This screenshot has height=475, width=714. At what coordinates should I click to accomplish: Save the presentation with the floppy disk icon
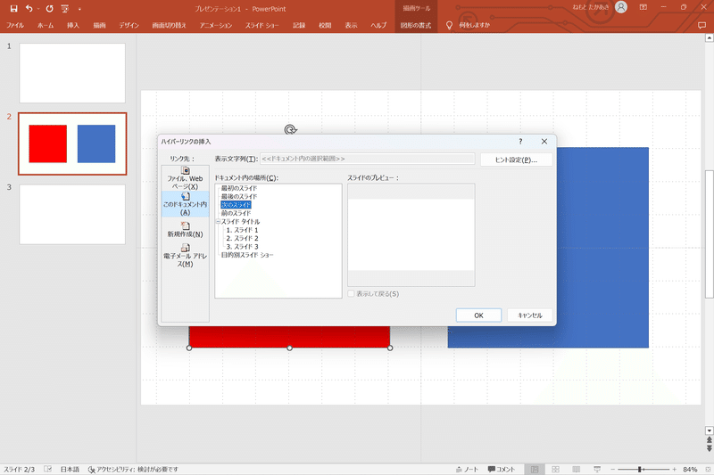coord(13,9)
